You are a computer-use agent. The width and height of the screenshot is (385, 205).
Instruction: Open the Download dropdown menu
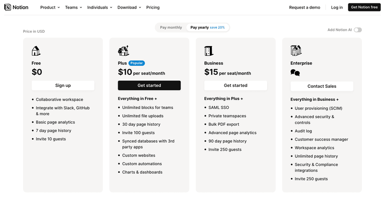coord(129,8)
